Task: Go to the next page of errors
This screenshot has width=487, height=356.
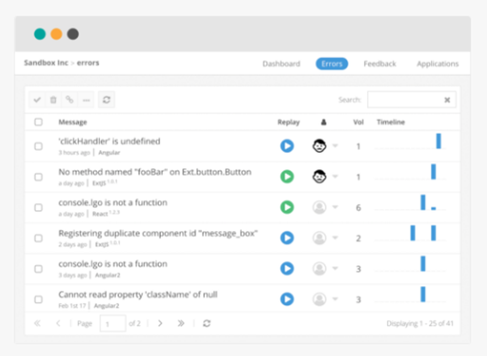Action: pos(160,323)
